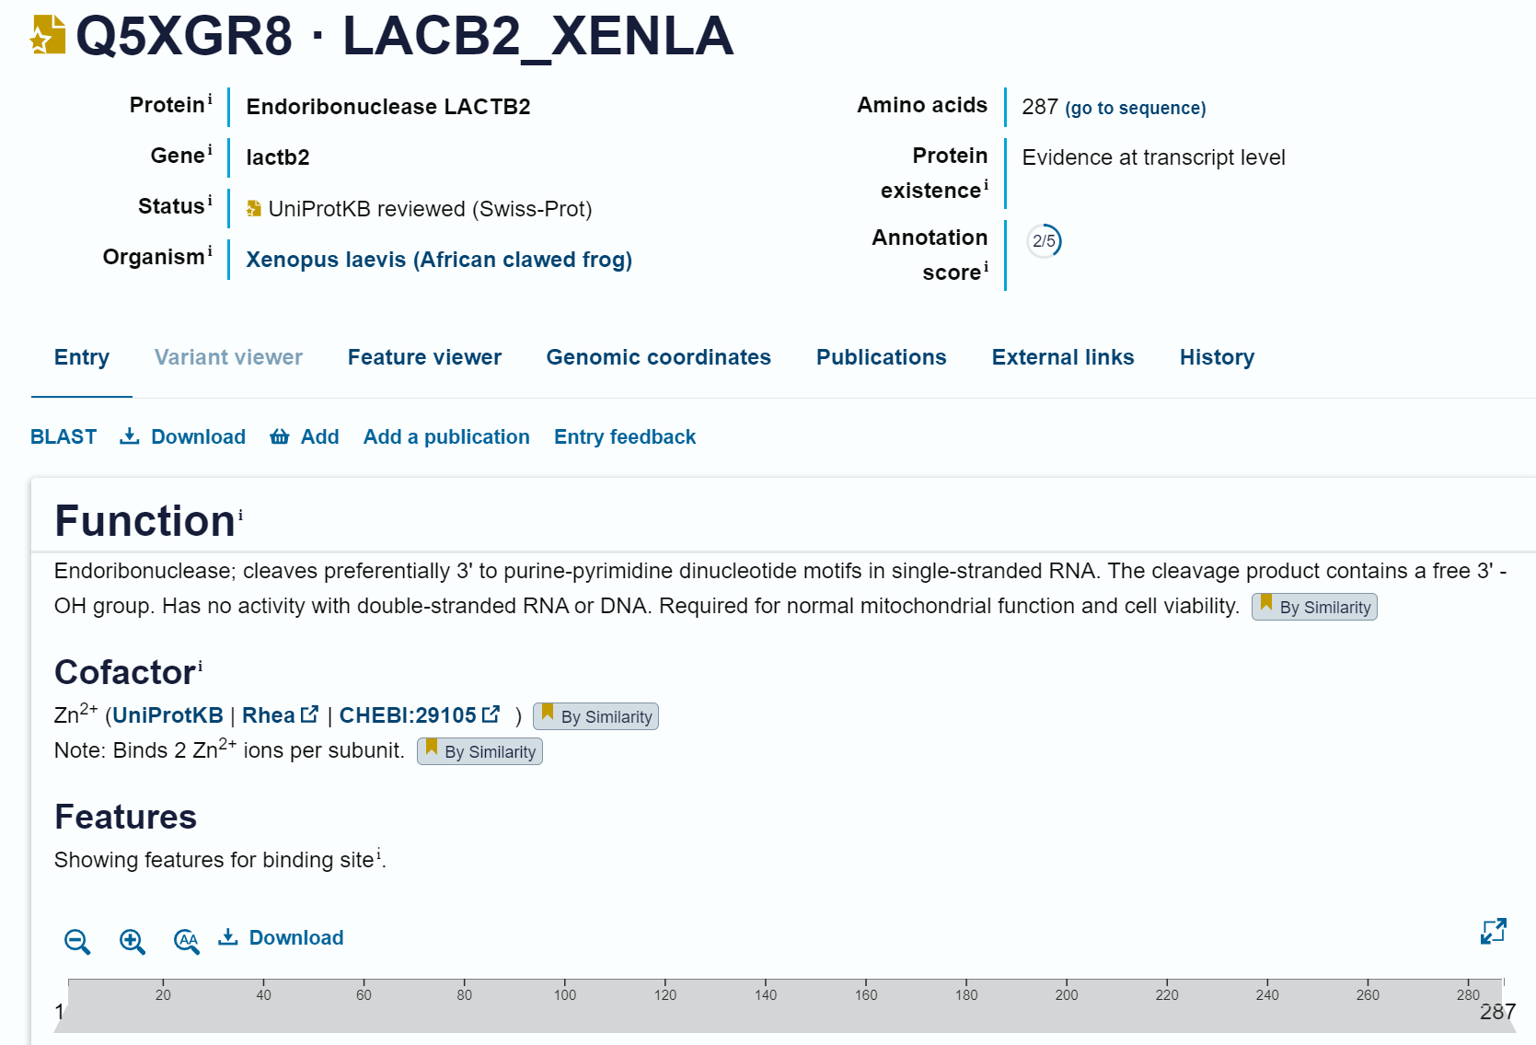
Task: Zoom to amino acid sequence level
Action: 187,941
